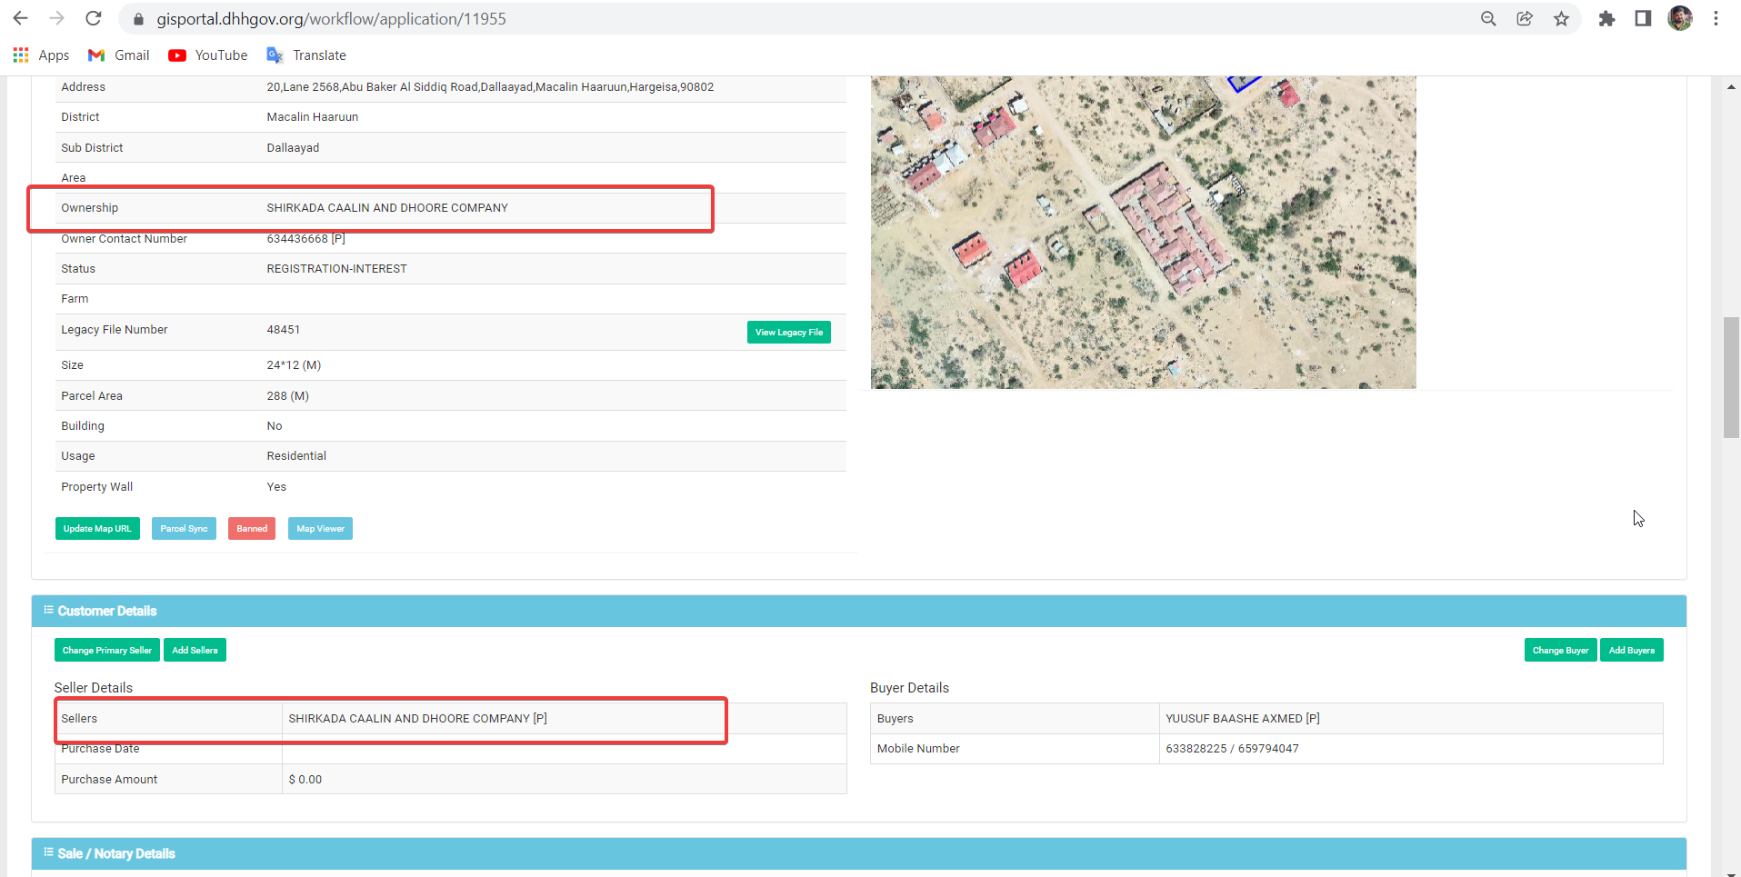Open the zoom magnifier icon in address bar

click(1488, 18)
